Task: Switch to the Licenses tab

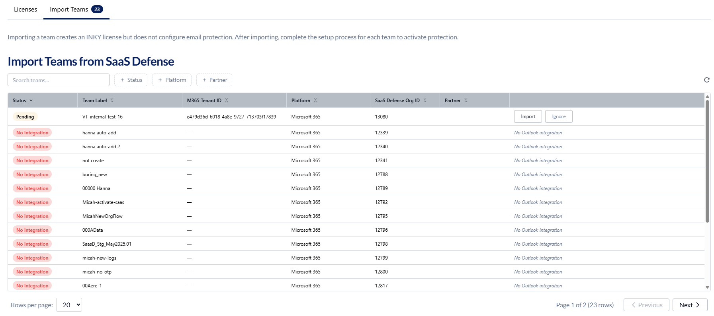Action: tap(25, 9)
